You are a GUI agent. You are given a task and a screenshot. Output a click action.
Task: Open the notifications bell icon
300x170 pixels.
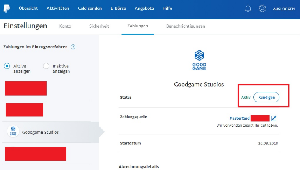coord(248,8)
